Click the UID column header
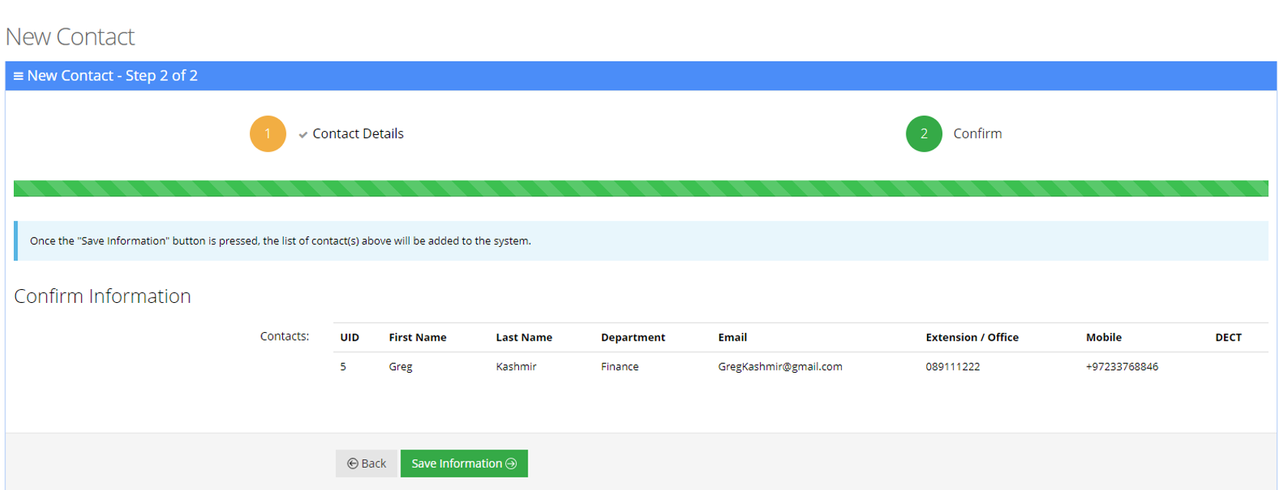Image resolution: width=1279 pixels, height=490 pixels. pos(350,337)
